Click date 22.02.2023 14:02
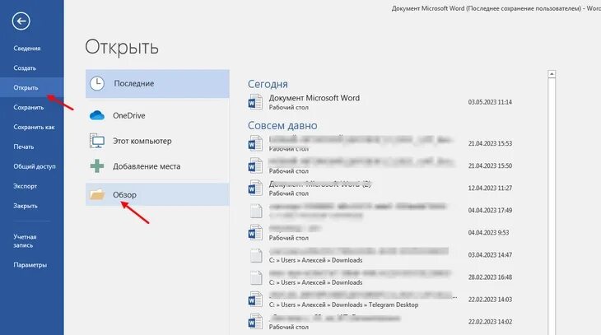 coord(490,322)
